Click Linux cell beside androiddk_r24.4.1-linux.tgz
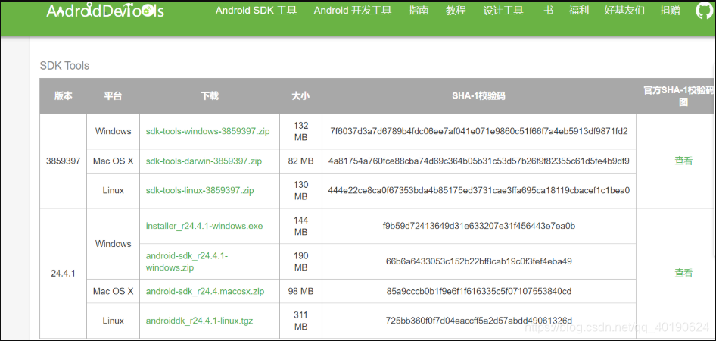Screen dimensions: 716x341 114,321
